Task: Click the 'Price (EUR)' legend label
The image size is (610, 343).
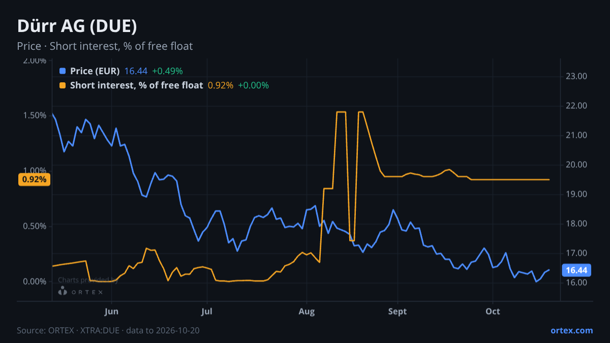Action: (x=95, y=71)
